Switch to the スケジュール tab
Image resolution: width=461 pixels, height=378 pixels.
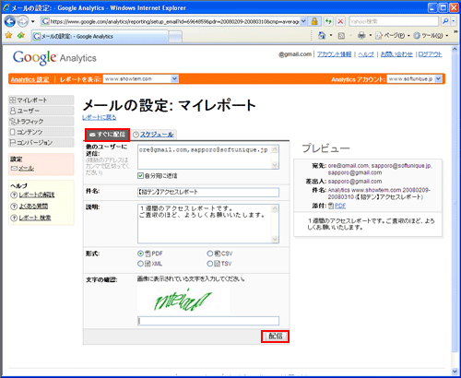pos(157,135)
